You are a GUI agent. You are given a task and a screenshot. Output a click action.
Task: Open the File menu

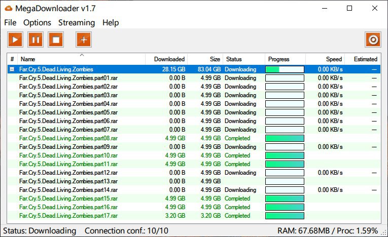point(10,22)
